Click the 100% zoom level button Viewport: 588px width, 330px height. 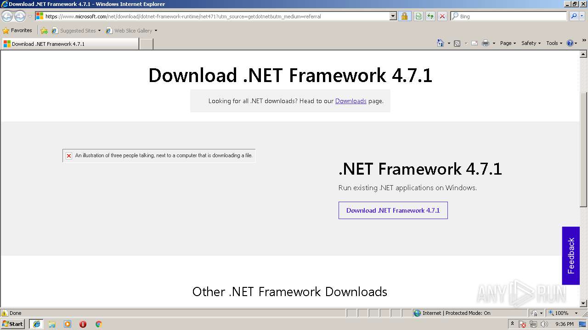pyautogui.click(x=559, y=313)
